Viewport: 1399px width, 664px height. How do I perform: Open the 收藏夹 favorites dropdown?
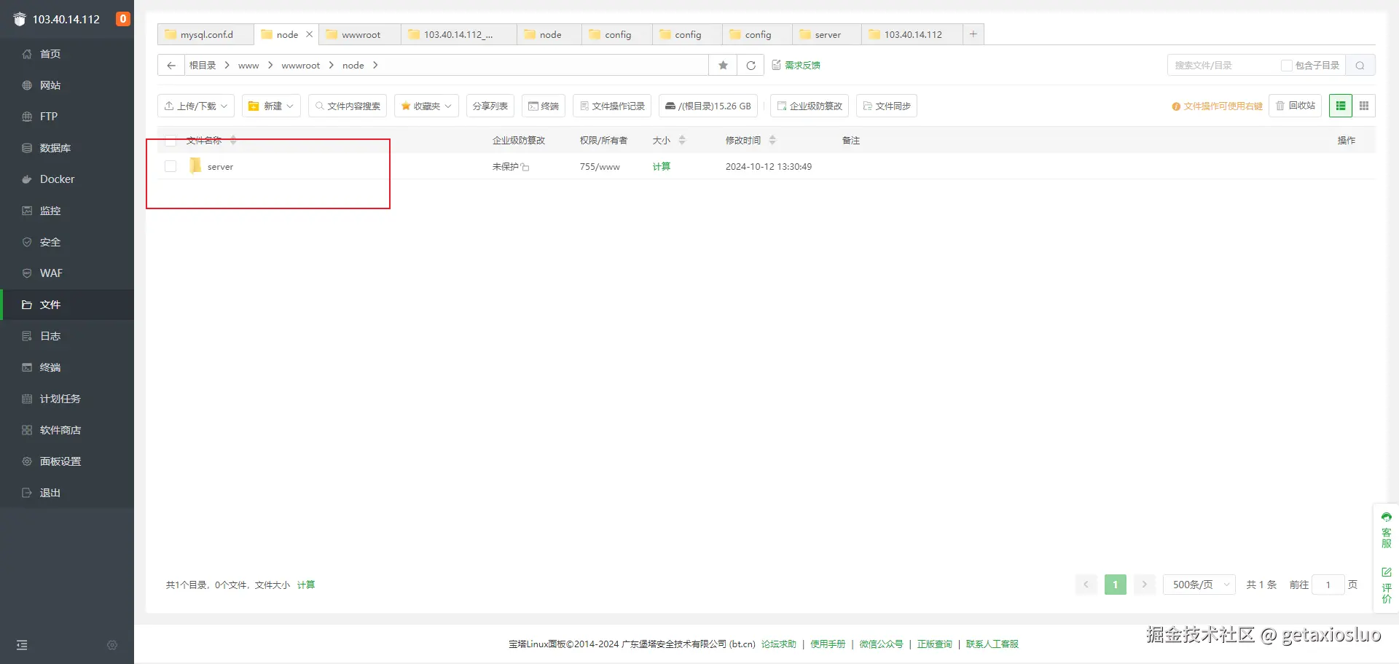click(426, 106)
